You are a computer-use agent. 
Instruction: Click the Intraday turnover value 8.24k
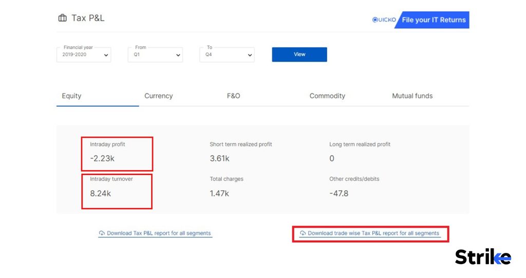coord(100,193)
